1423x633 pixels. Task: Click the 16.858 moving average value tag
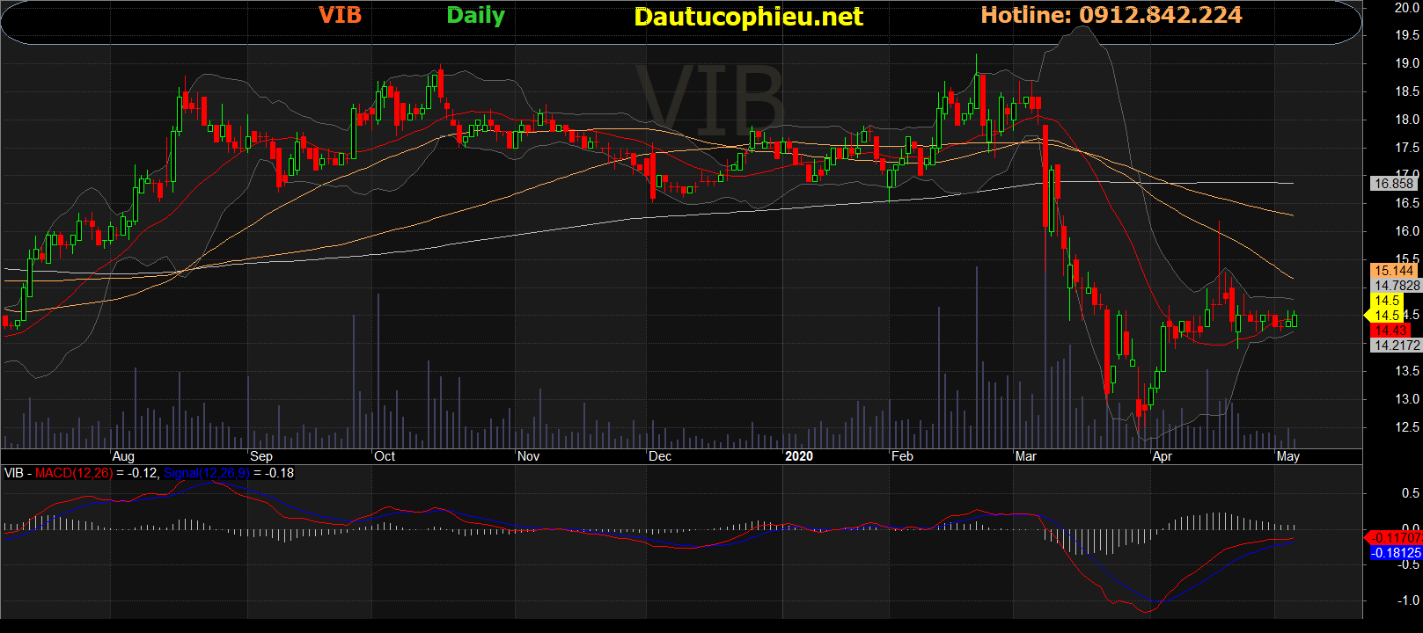1393,184
